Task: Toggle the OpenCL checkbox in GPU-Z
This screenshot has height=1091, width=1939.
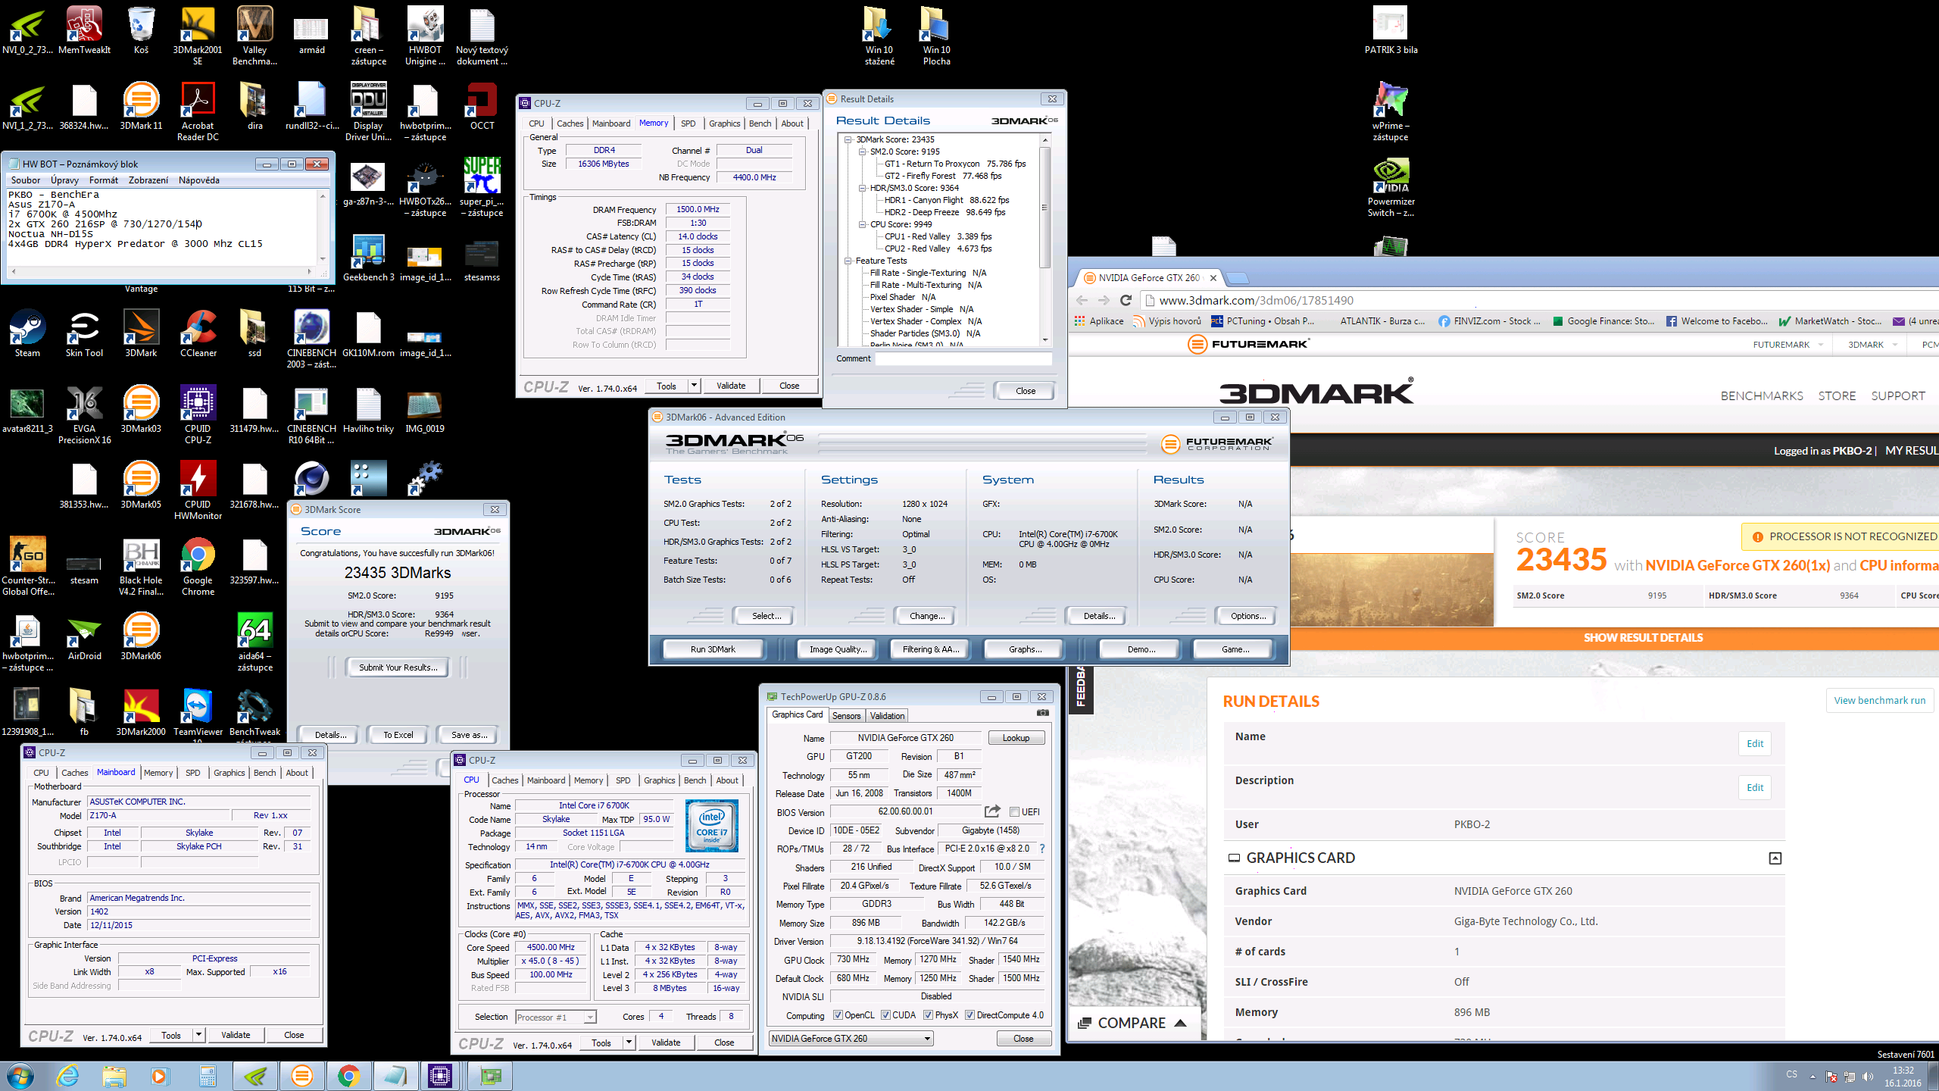Action: click(838, 1015)
